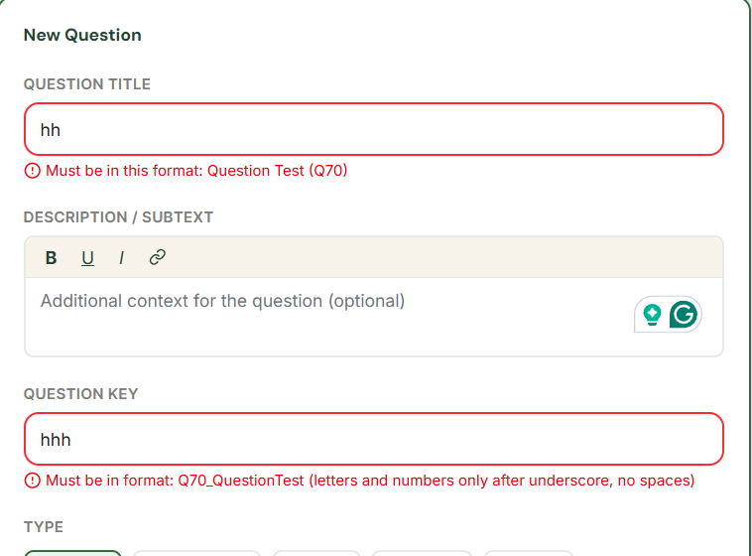Image resolution: width=752 pixels, height=556 pixels.
Task: Toggle bold formatting in description toolbar
Action: pyautogui.click(x=52, y=258)
